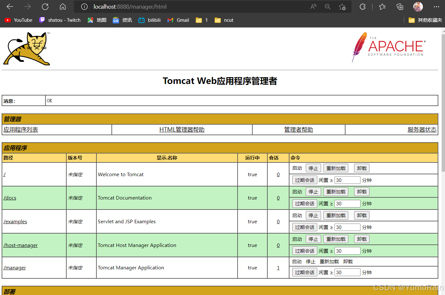Click the page vertical scrollbar
Image resolution: width=445 pixels, height=295 pixels.
(443, 102)
